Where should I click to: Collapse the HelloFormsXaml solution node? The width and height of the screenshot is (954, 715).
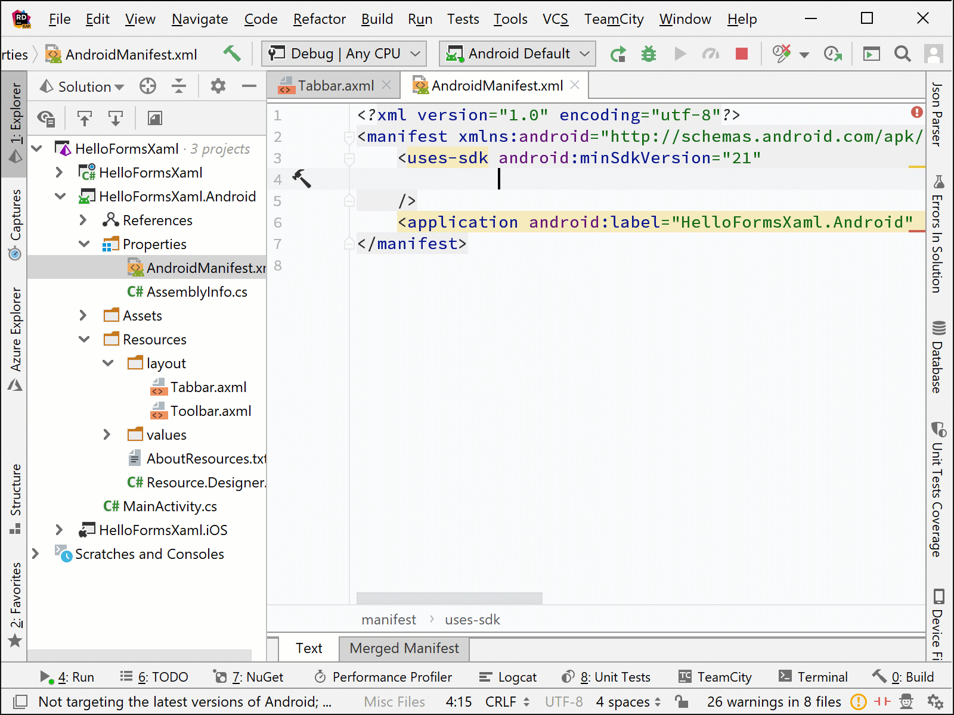[37, 148]
